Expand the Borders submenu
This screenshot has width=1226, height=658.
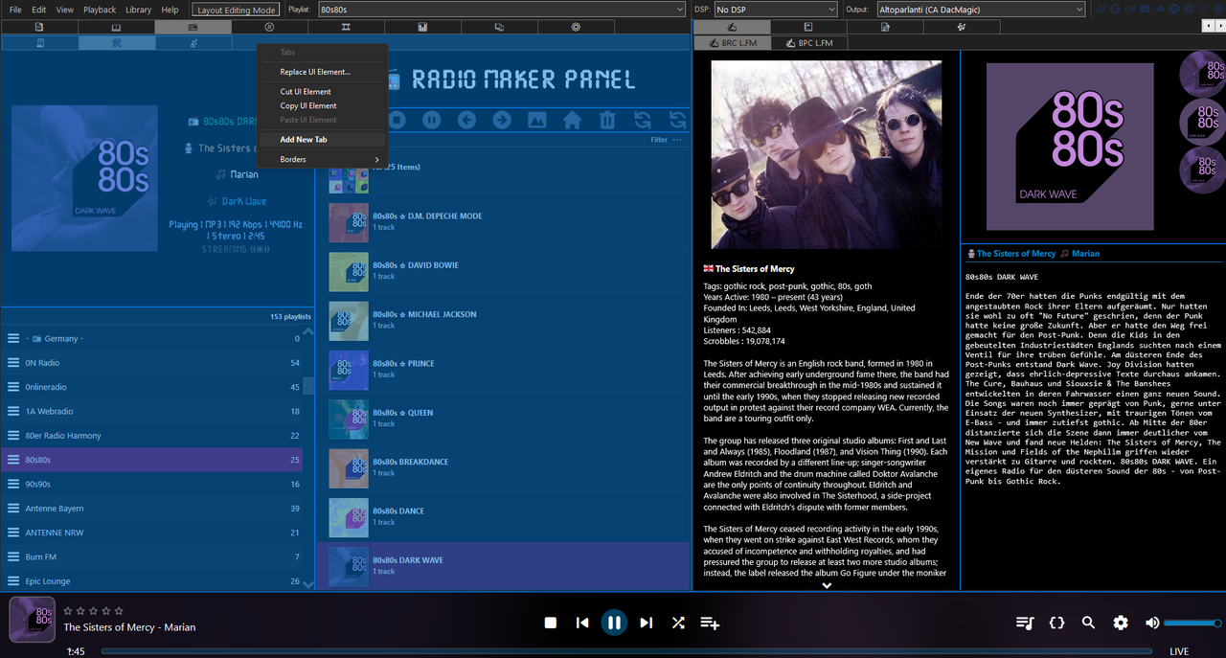pos(323,160)
